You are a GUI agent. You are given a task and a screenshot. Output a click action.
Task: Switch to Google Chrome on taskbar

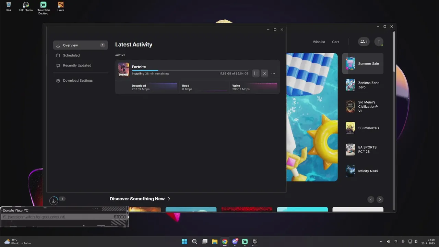(225, 242)
